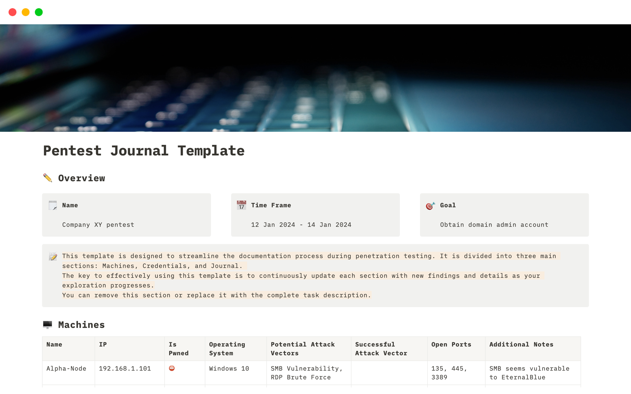Click the notepad icon in description block

point(53,256)
